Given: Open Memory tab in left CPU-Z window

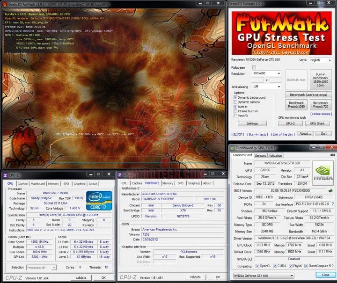Looking at the screenshot, I should (53, 184).
